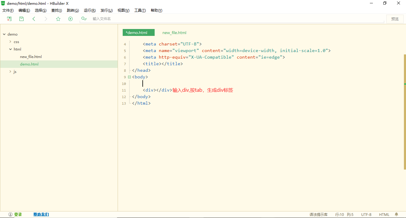Click the closing head tag line 8
This screenshot has height=218, width=406.
[141, 70]
